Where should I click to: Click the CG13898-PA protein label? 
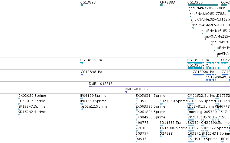pyautogui.click(x=92, y=72)
